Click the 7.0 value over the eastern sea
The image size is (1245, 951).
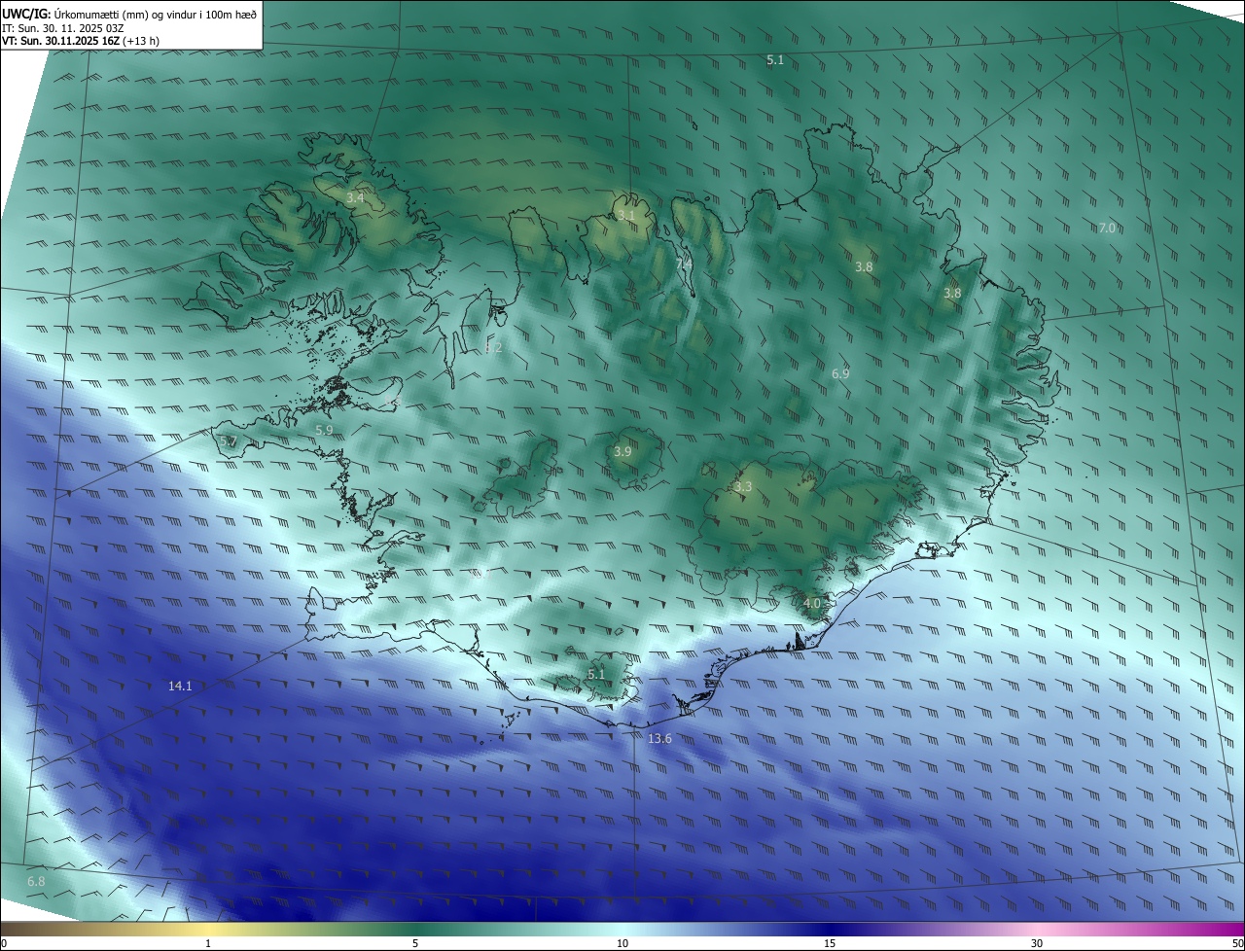[1107, 228]
